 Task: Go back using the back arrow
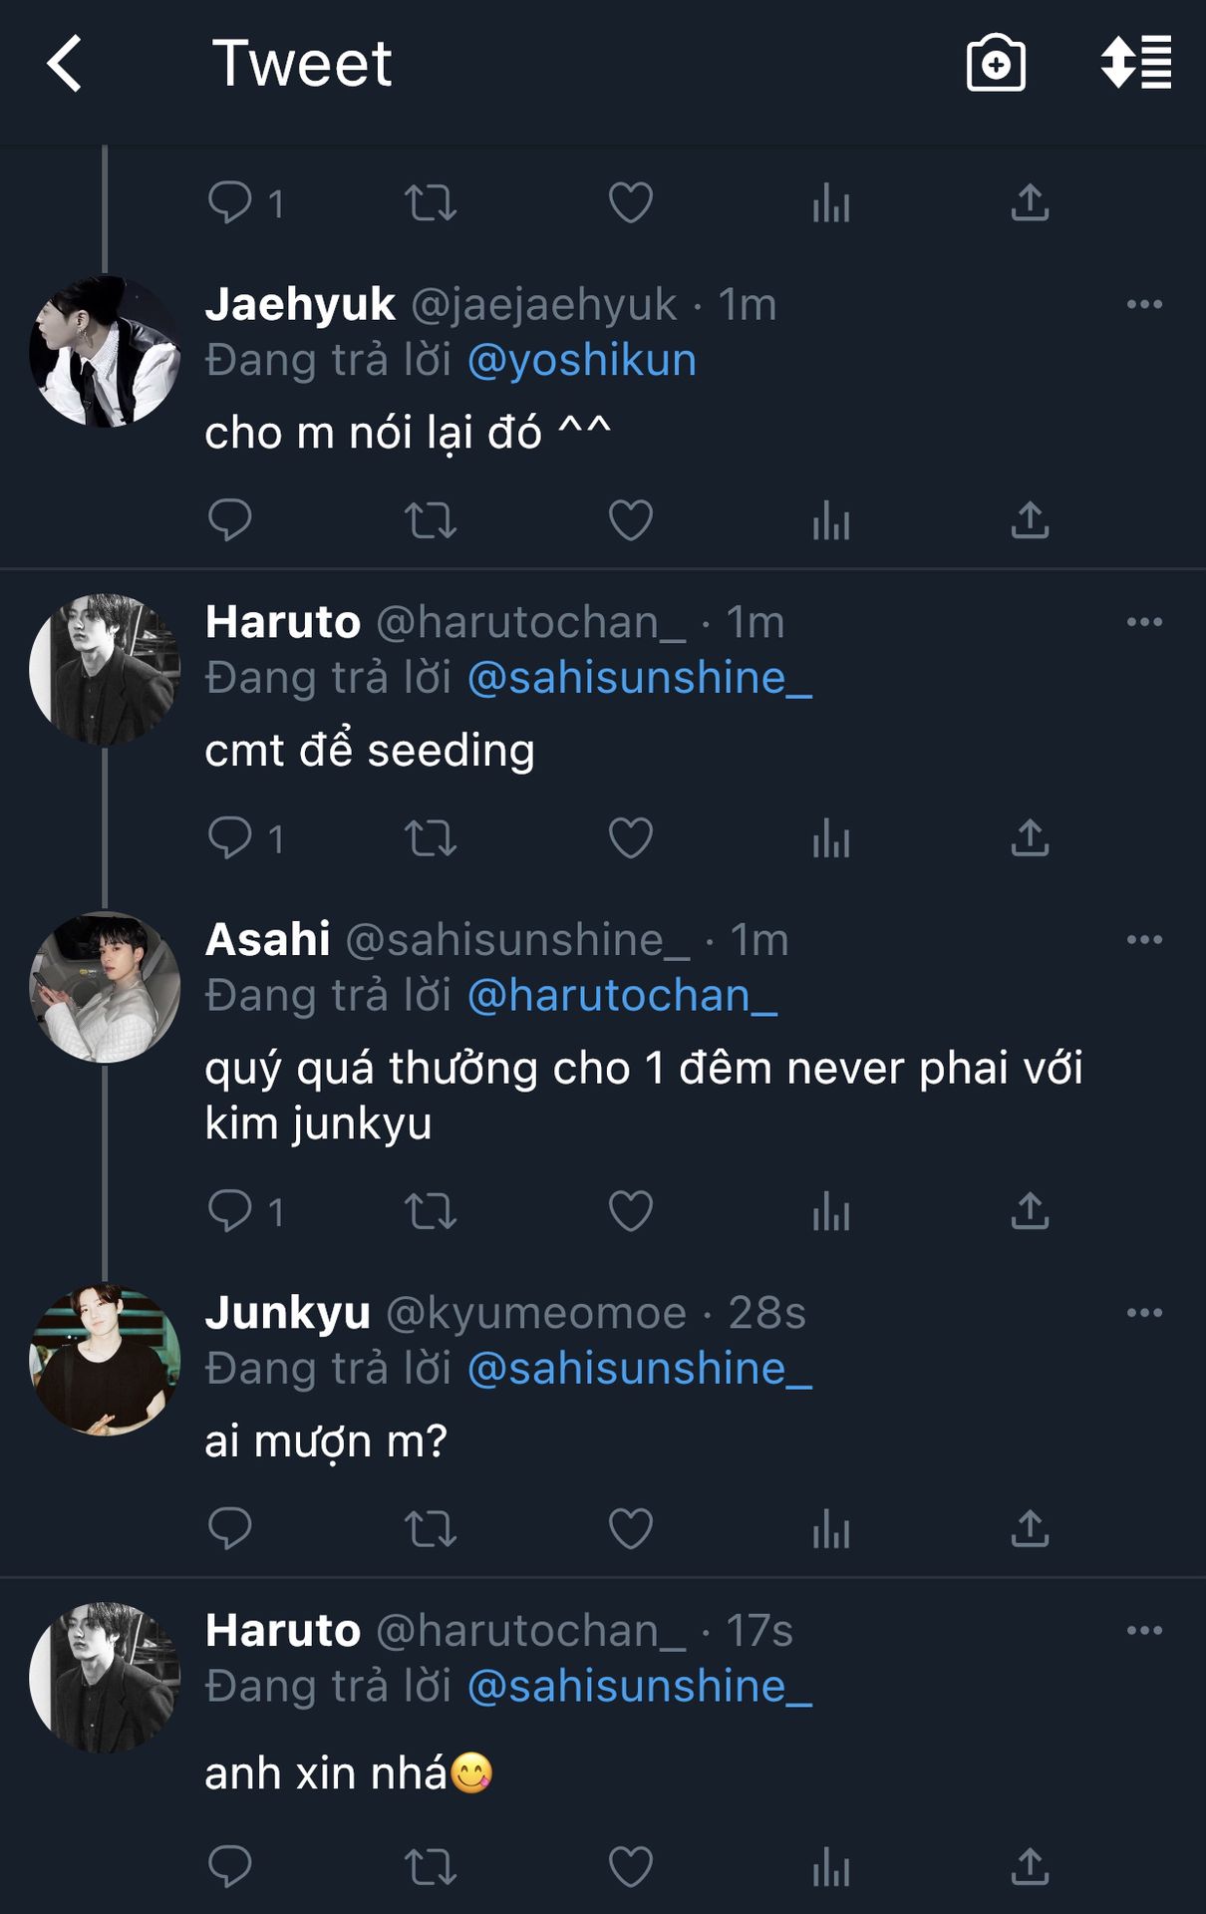[x=66, y=64]
